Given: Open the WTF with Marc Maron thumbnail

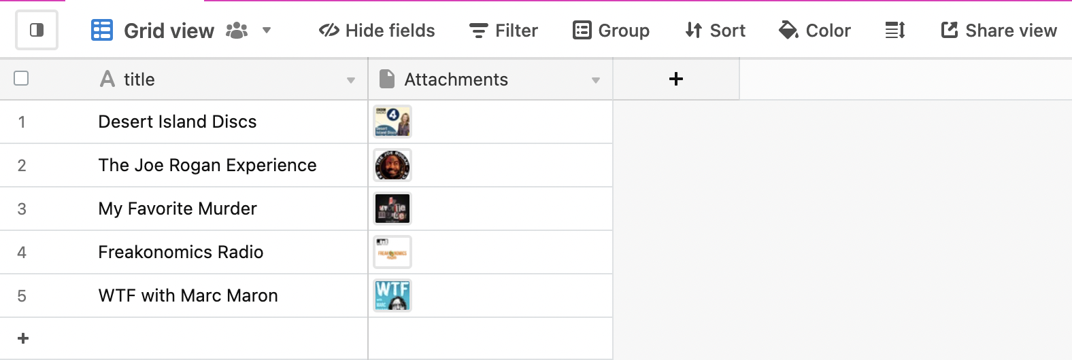Looking at the screenshot, I should pos(392,295).
